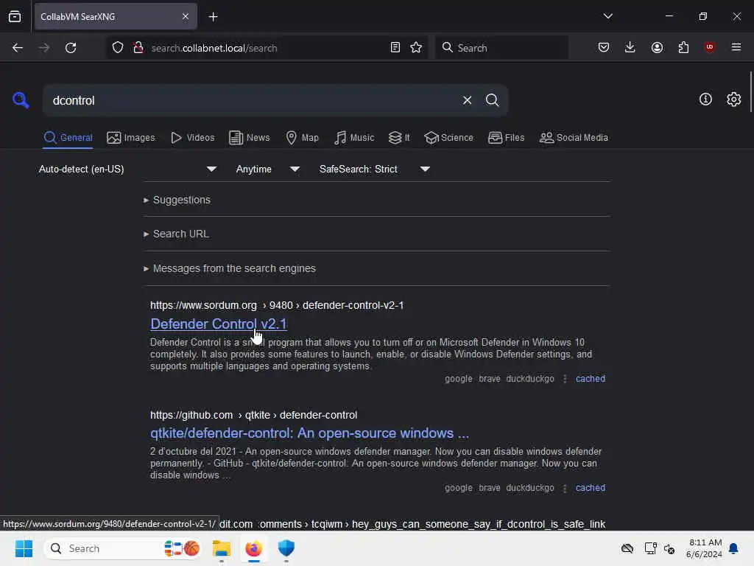
Task: Open cached link for qtkite result
Action: tap(591, 488)
